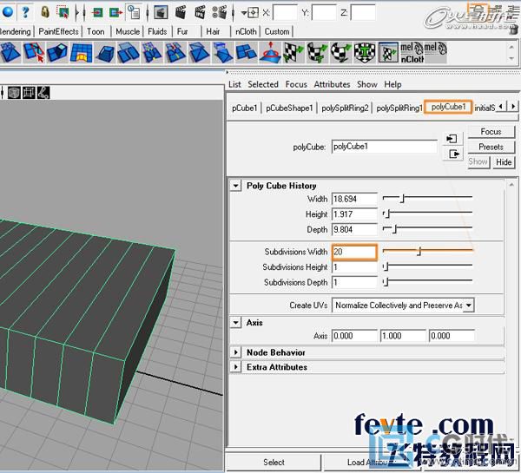
Task: Click the blue sphere Make Live icon
Action: (7, 12)
